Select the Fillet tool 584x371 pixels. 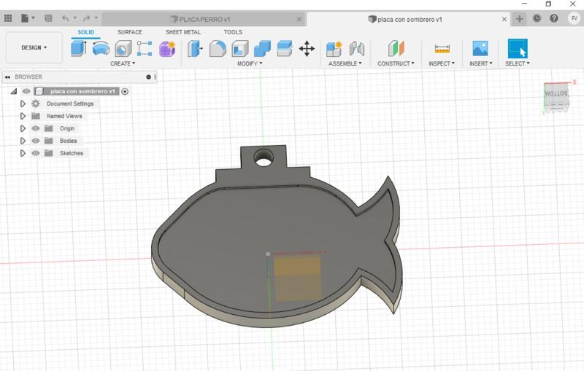(218, 49)
